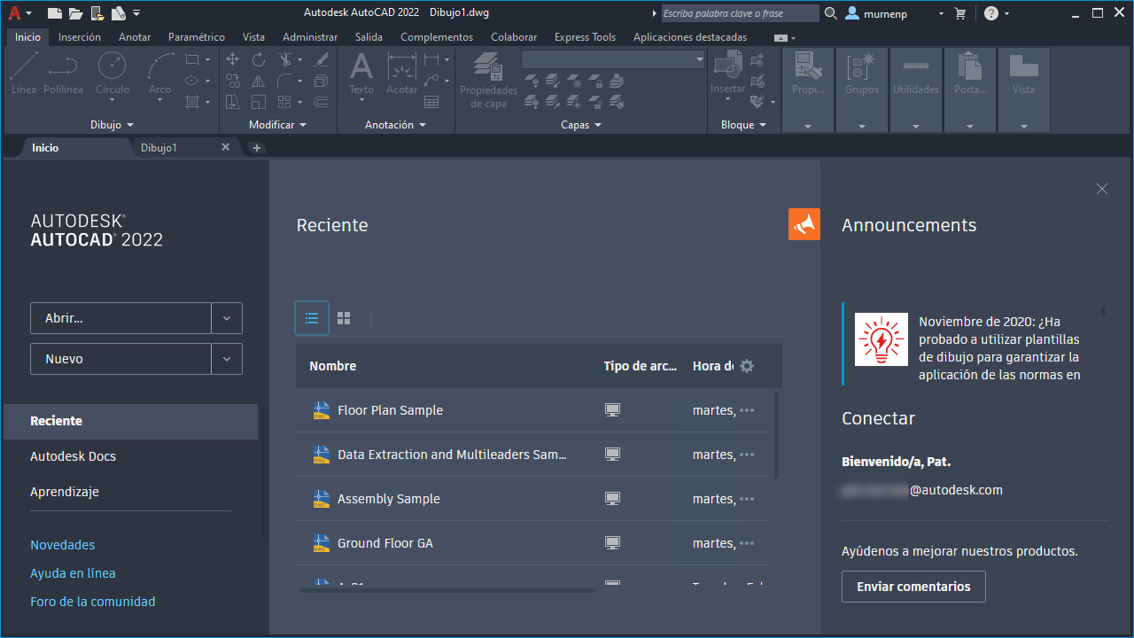The image size is (1134, 638).
Task: Click the search keyword input field
Action: coord(740,13)
